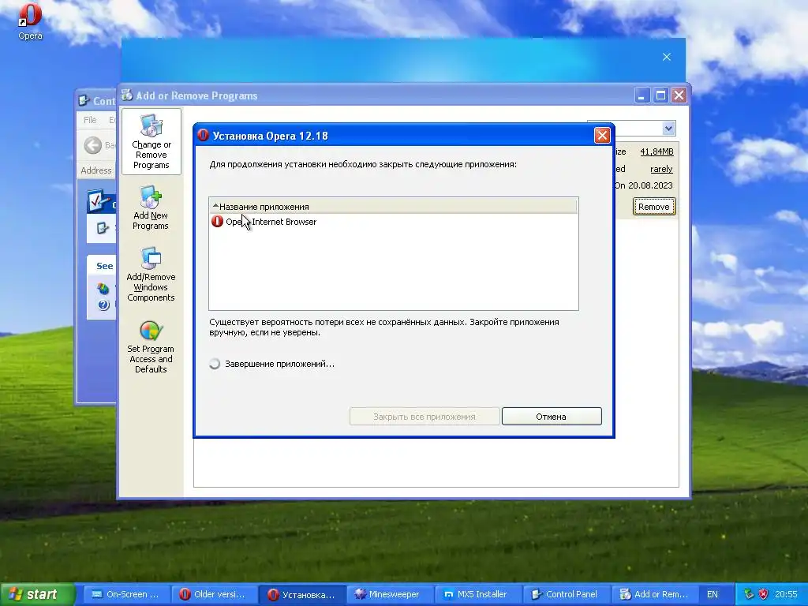Click the rarely usage link
The image size is (808, 606).
coord(661,169)
